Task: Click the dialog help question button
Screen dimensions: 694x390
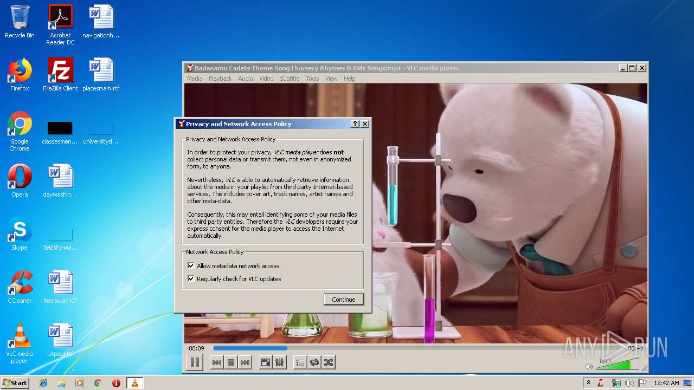Action: 355,124
